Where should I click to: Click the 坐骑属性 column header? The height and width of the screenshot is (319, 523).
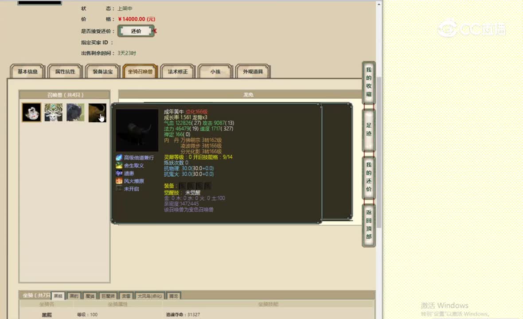(x=118, y=304)
